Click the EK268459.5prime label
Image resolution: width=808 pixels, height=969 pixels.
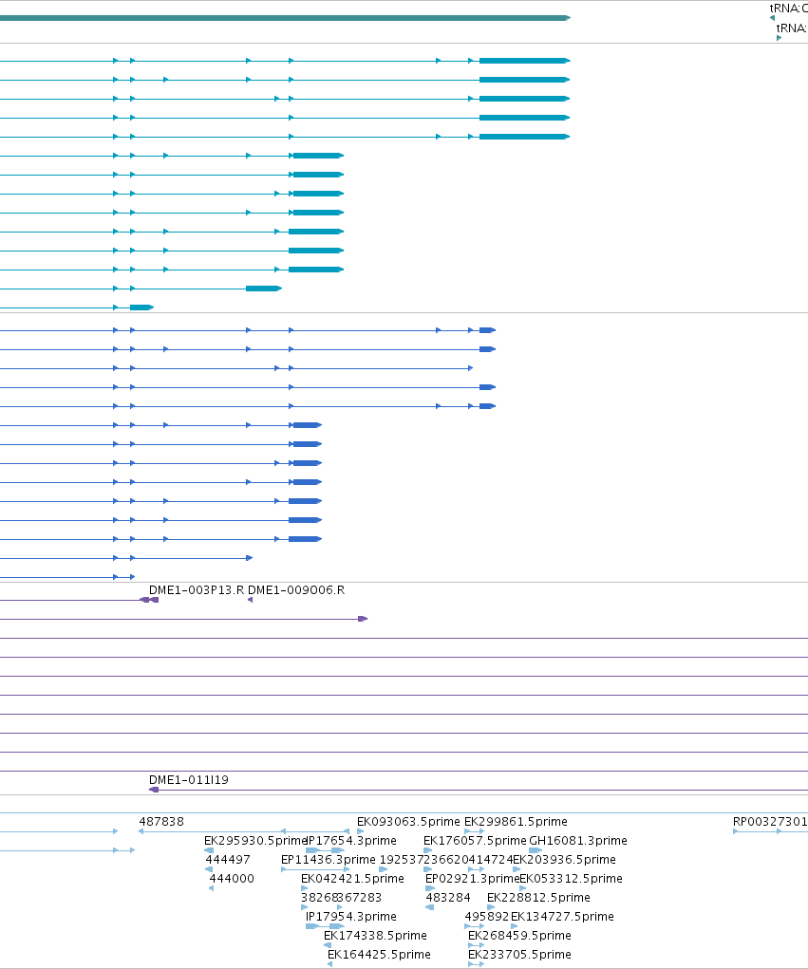pyautogui.click(x=520, y=936)
